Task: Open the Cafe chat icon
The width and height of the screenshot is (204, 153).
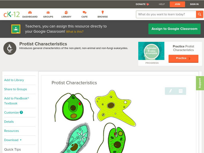Action: [x=84, y=12]
